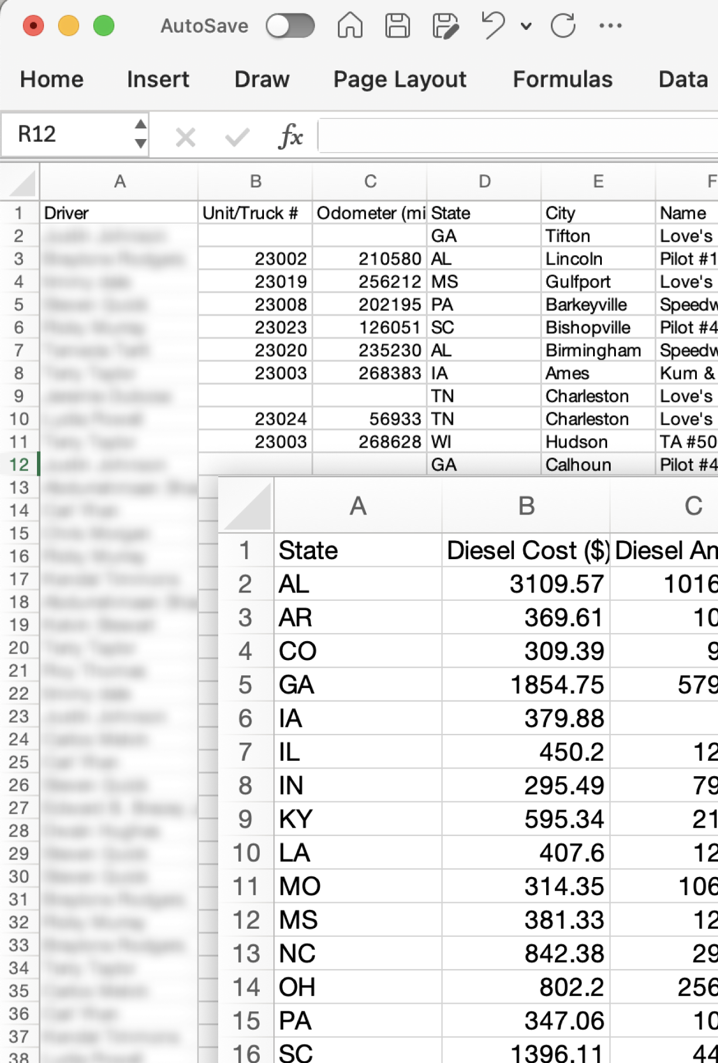Open the Insert ribbon tab
This screenshot has height=1063, width=718.
point(158,79)
